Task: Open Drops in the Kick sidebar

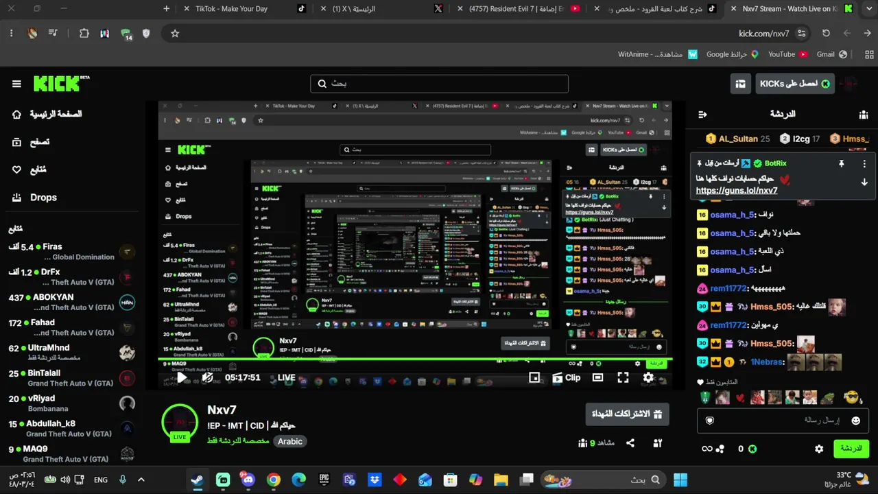Action: click(x=34, y=197)
